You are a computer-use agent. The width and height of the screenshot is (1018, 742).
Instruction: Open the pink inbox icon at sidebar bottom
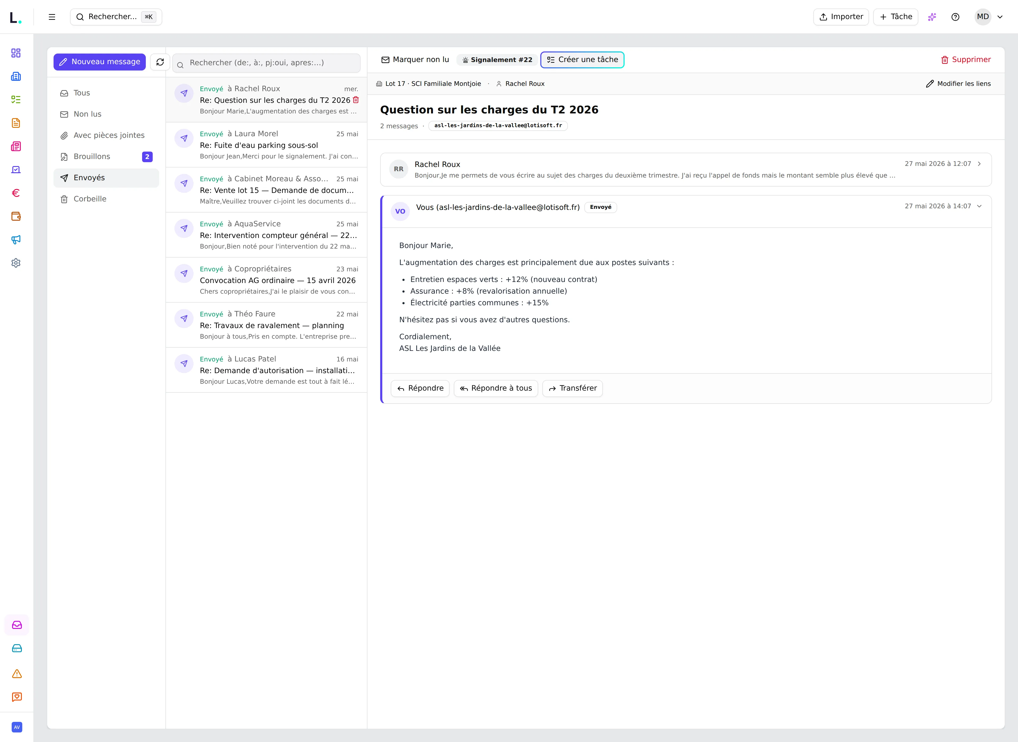coord(17,625)
